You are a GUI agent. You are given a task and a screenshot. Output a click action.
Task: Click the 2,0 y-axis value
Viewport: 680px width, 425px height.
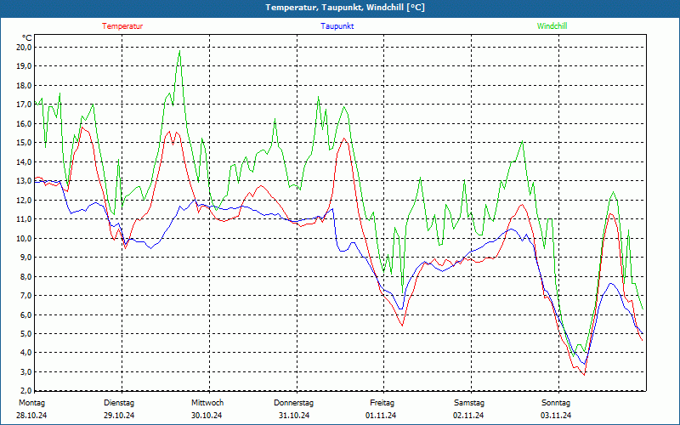pos(26,390)
